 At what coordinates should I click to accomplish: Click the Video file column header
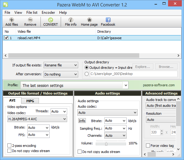[56, 32]
